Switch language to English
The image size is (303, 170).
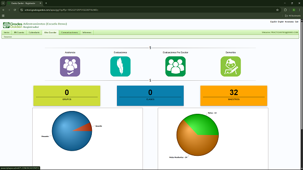click(281, 22)
